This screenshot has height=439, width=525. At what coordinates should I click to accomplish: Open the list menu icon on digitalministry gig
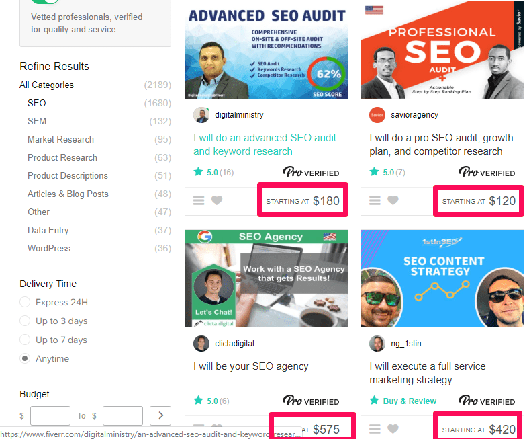tap(199, 200)
